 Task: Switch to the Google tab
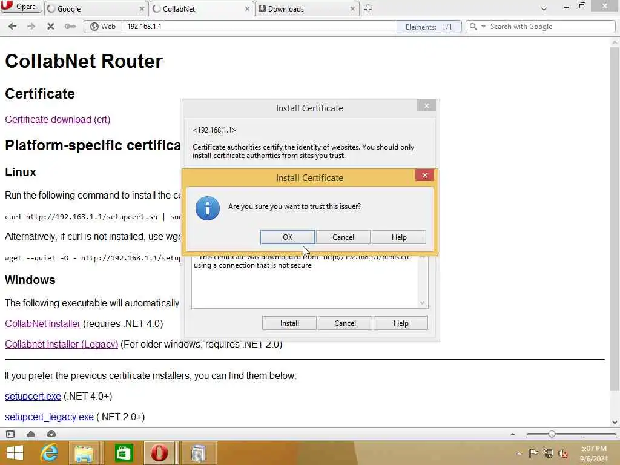[x=95, y=8]
